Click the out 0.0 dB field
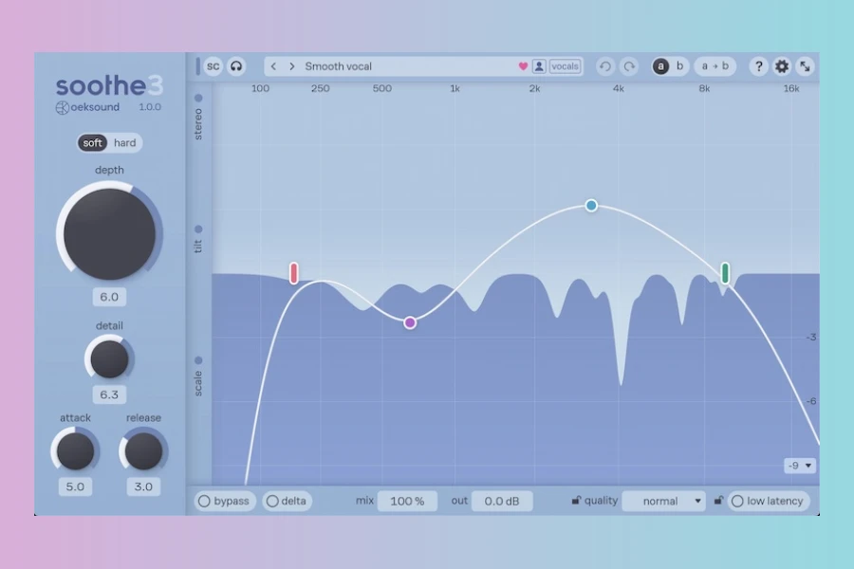 click(502, 501)
